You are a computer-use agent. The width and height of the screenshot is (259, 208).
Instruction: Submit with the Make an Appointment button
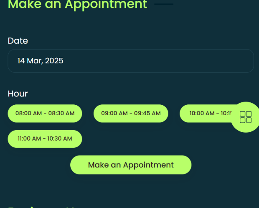131,165
